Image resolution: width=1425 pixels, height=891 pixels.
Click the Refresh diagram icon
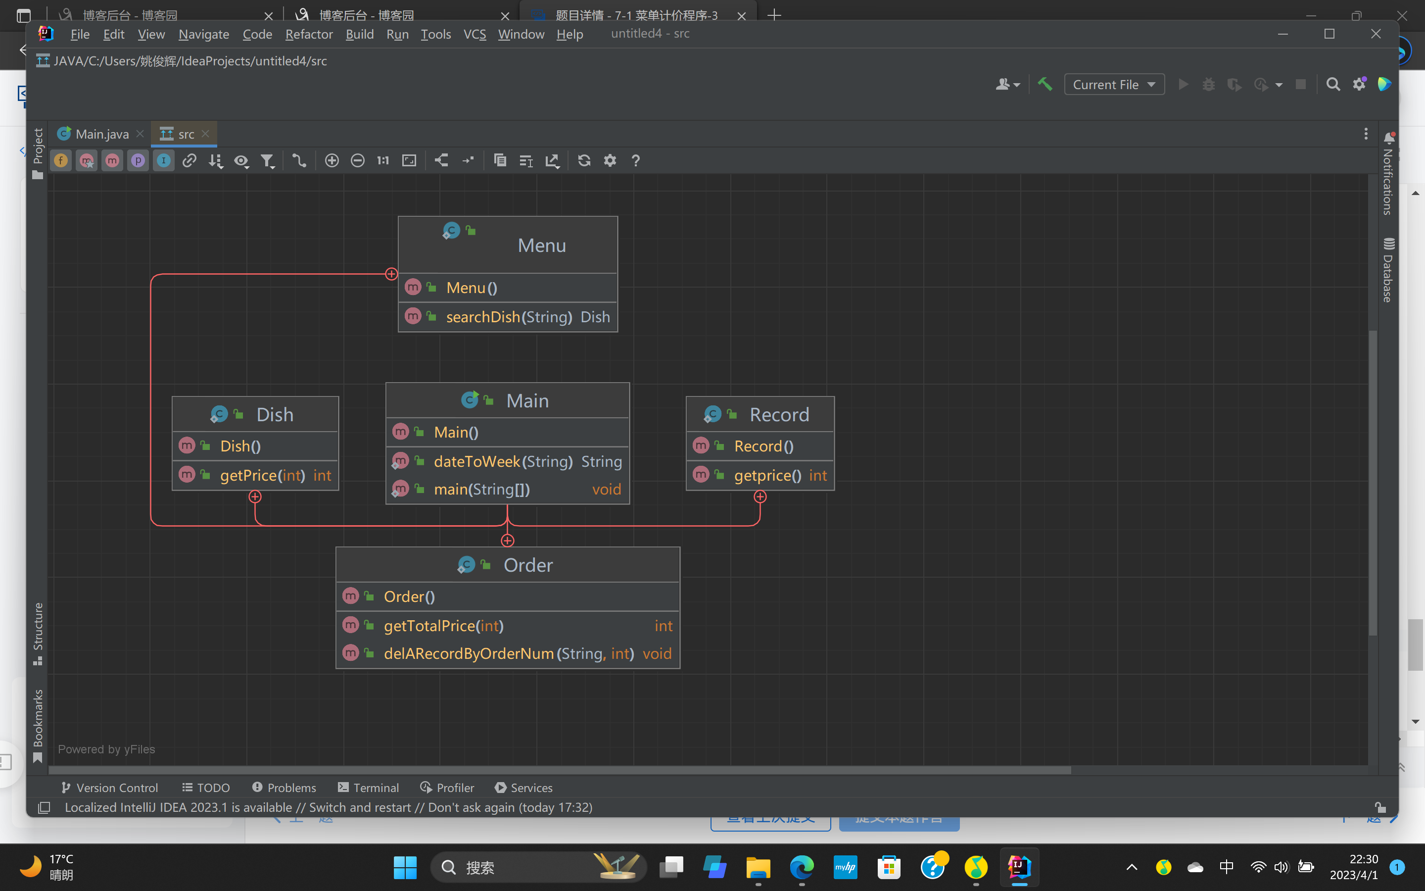(x=583, y=160)
